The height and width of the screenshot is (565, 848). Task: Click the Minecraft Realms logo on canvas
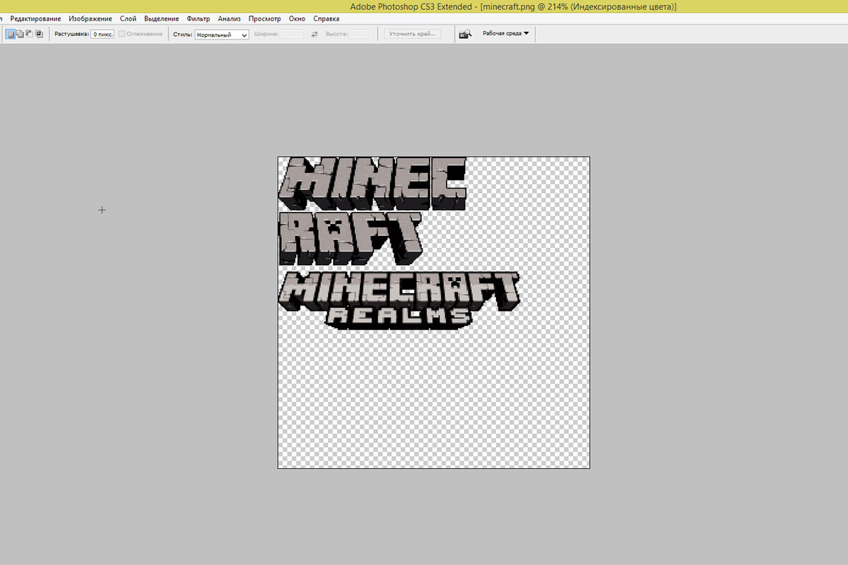(x=399, y=301)
